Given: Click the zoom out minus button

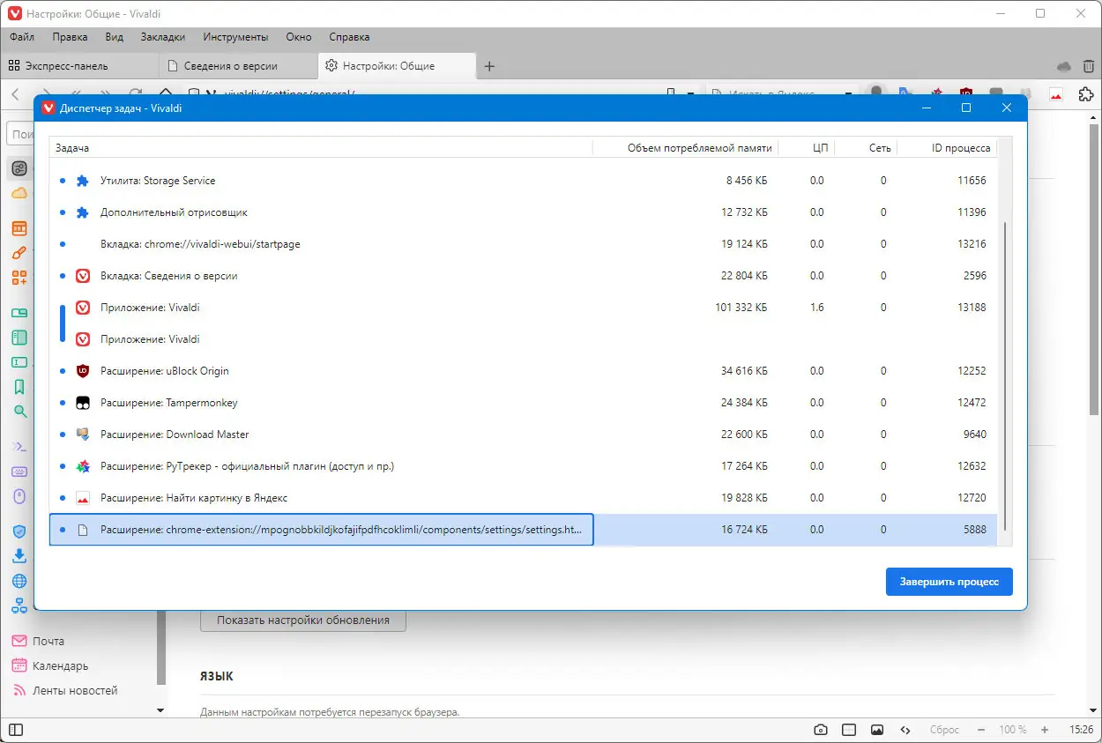Looking at the screenshot, I should pyautogui.click(x=980, y=730).
